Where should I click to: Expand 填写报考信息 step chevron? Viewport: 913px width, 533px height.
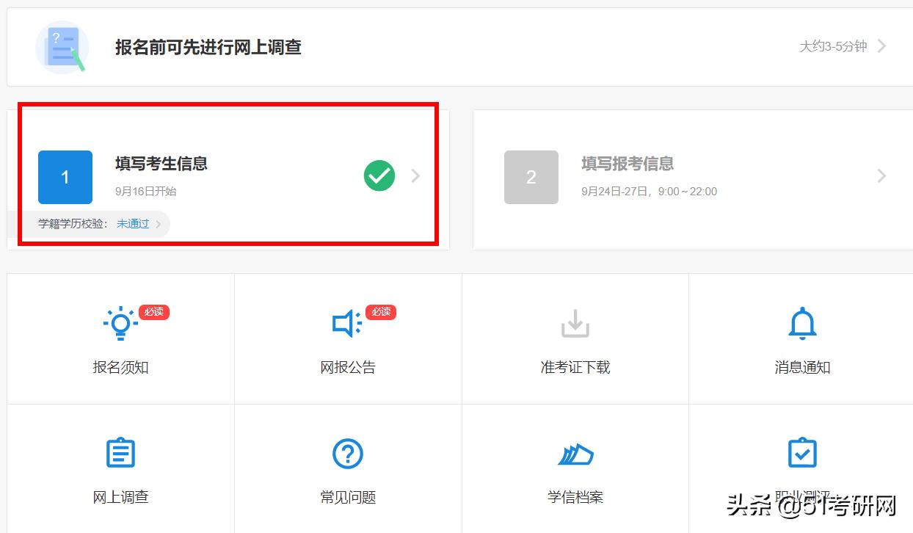(881, 175)
